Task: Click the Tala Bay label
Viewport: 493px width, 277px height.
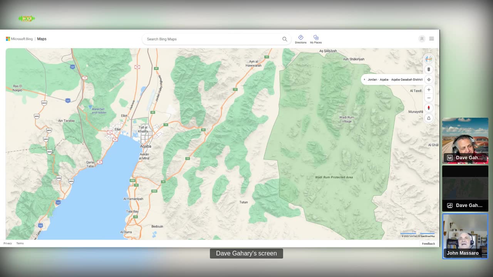Action: [132, 212]
